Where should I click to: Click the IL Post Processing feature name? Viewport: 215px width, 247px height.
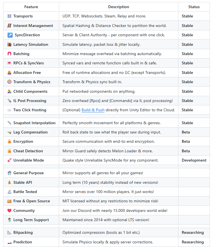click(30, 101)
